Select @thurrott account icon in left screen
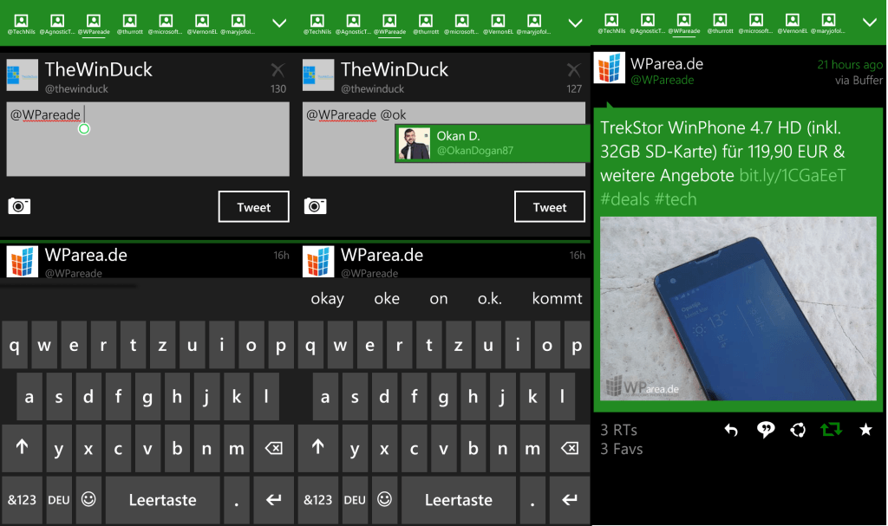 pos(130,22)
